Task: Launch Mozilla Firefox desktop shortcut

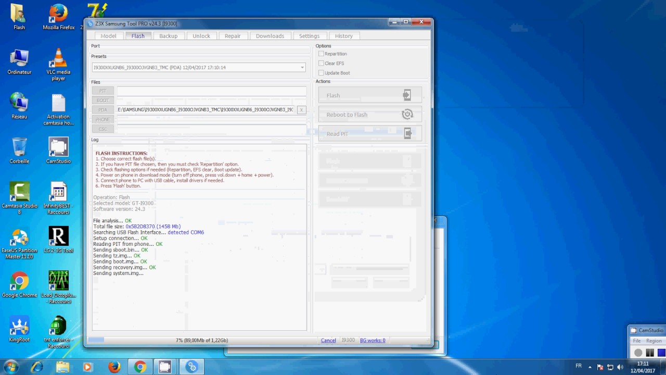Action: click(58, 17)
